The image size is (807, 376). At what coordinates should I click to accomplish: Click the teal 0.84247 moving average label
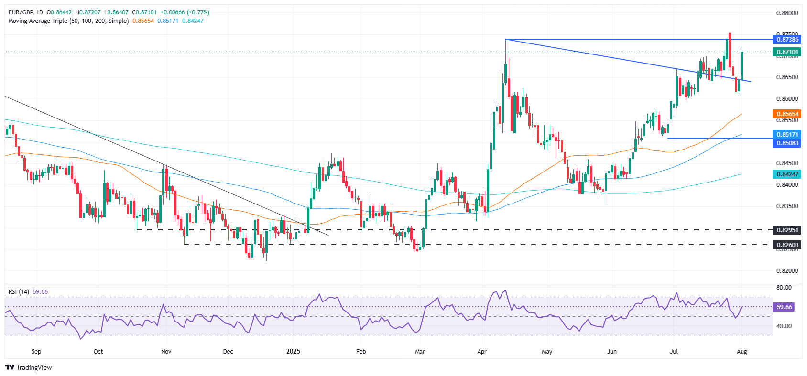tap(787, 174)
